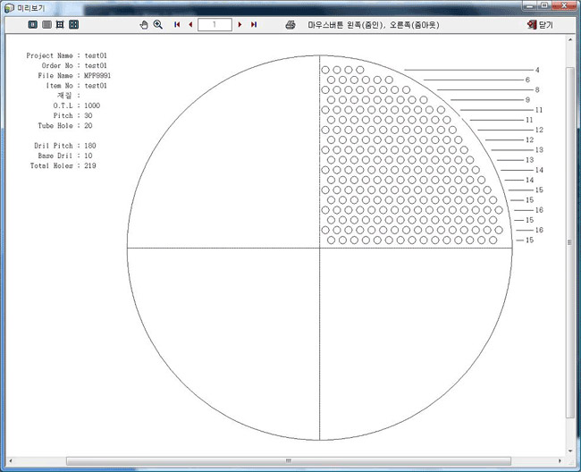Maximize the 미리보기 preview window

click(544, 5)
